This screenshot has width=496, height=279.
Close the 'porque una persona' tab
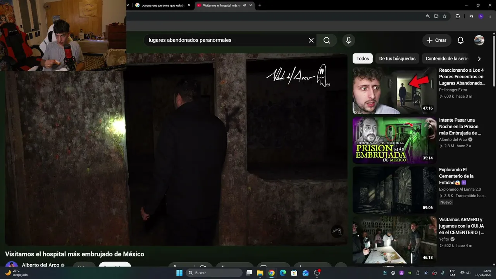pyautogui.click(x=189, y=5)
